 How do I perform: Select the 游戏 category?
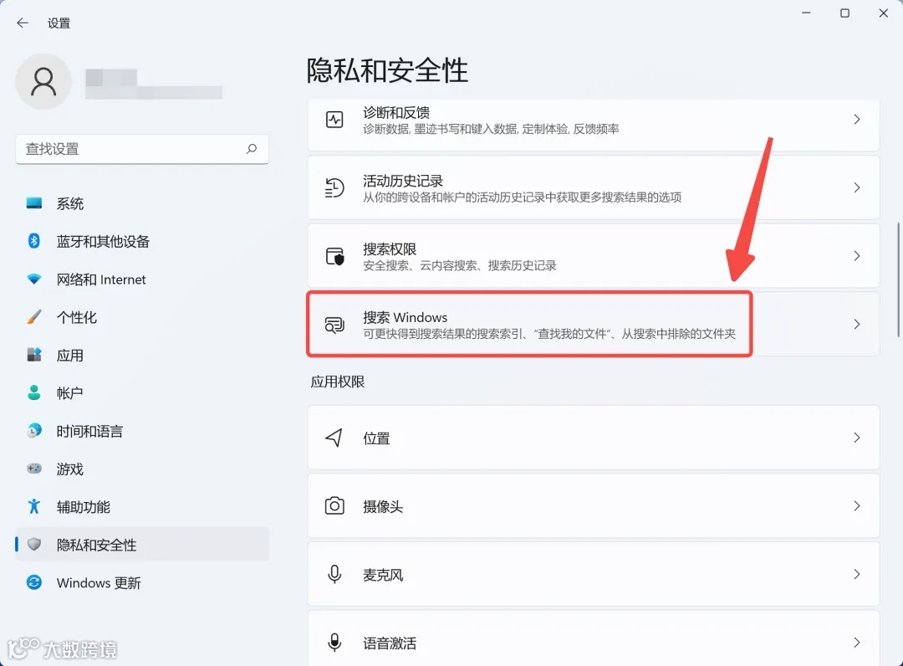142,469
